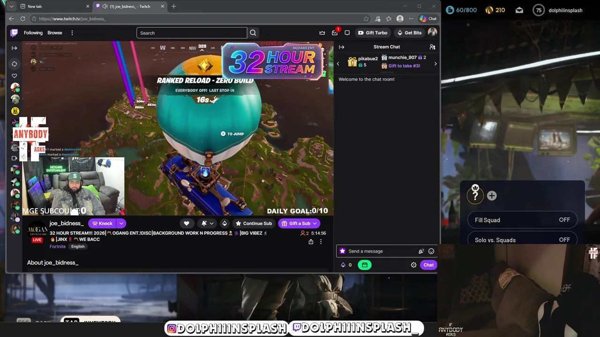Open chat settings gear
This screenshot has height=337, width=600.
point(413,265)
